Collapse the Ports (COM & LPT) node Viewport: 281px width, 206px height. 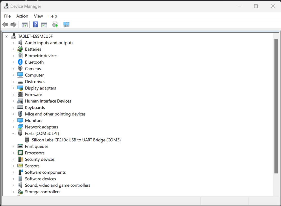tap(13, 133)
